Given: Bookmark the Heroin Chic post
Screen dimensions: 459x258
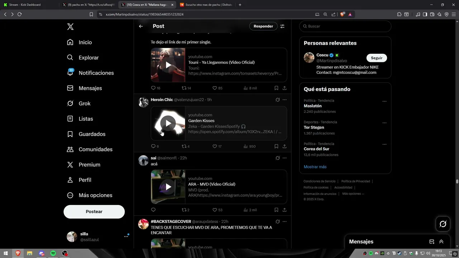Looking at the screenshot, I should tap(276, 147).
